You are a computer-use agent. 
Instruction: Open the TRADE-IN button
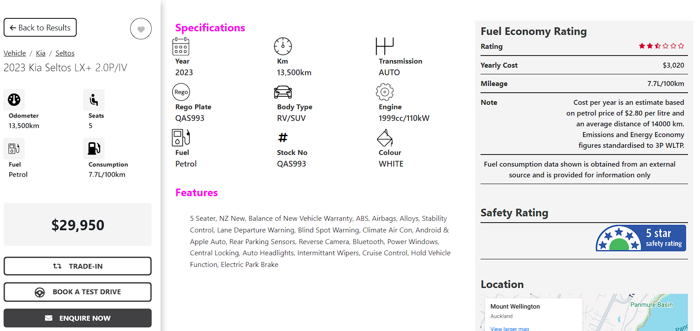click(x=78, y=266)
